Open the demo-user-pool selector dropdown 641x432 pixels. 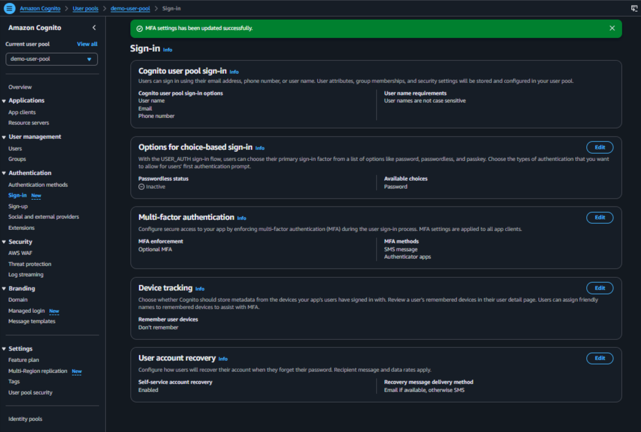[x=52, y=59]
